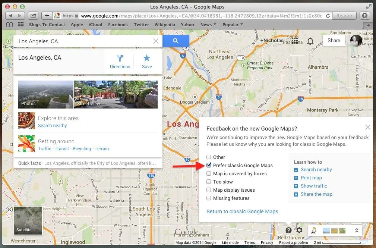Open the user profile picture
Viewport: 376px width, 248px height.
coord(356,41)
